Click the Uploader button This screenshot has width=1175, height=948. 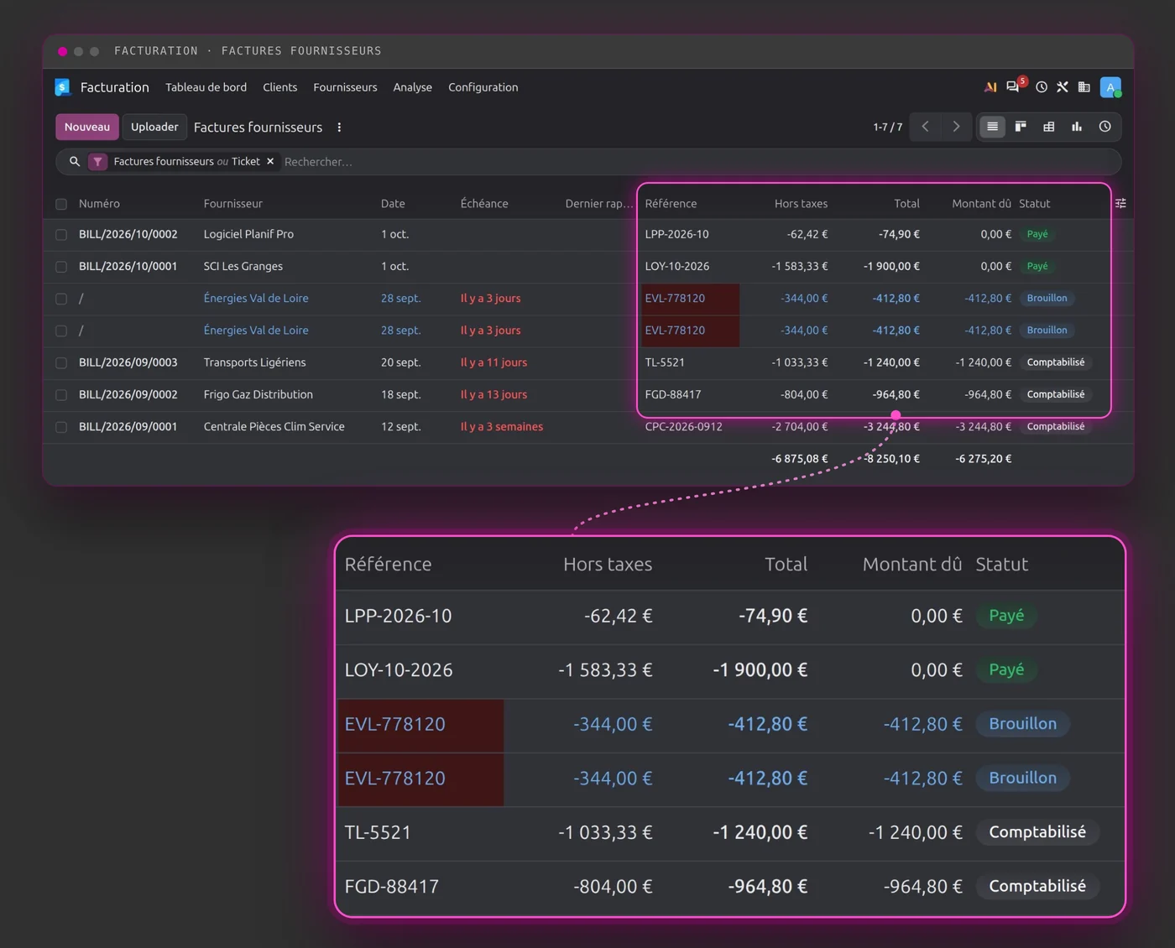coord(154,127)
